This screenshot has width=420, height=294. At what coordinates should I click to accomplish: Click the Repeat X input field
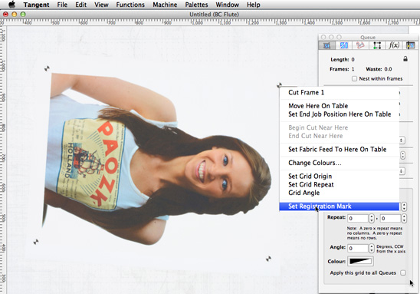click(x=358, y=218)
